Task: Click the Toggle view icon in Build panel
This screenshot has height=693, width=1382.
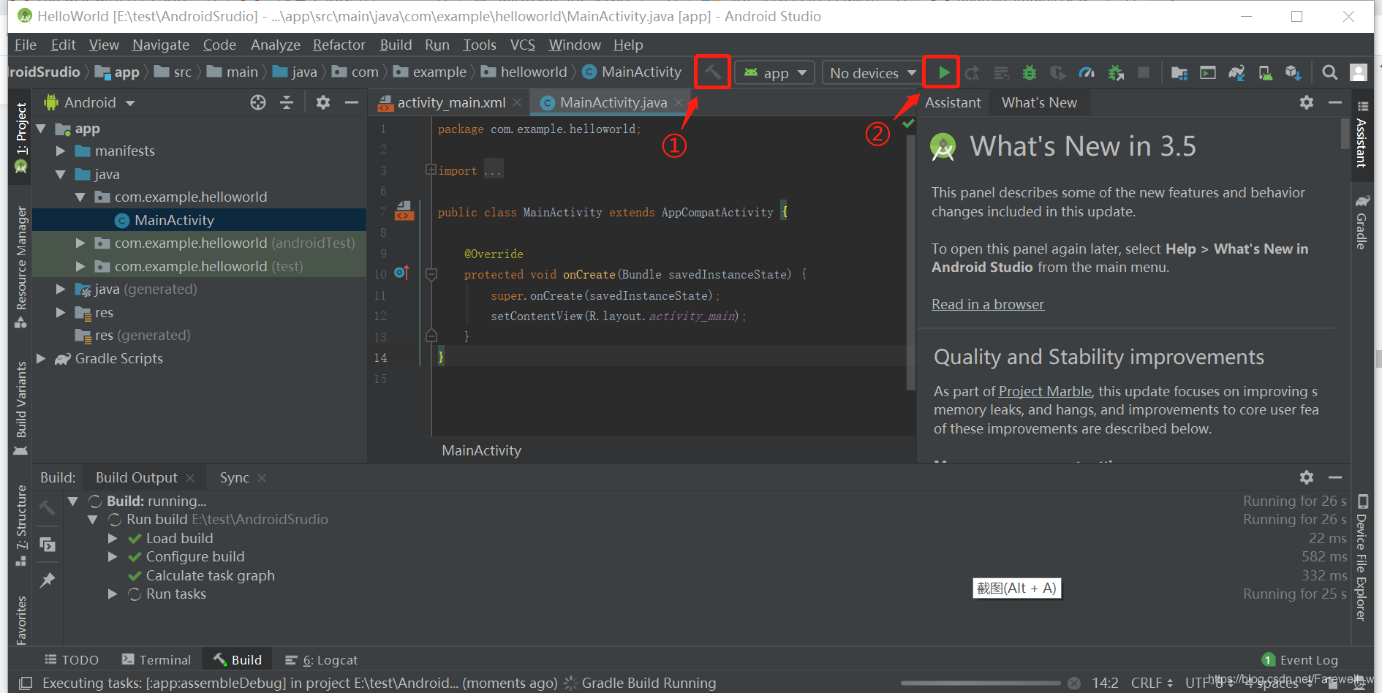Action: point(48,545)
